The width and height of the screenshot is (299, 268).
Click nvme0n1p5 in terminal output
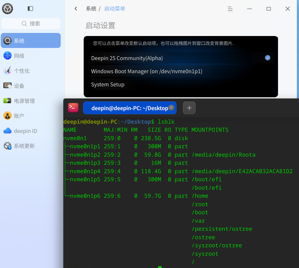[85, 179]
